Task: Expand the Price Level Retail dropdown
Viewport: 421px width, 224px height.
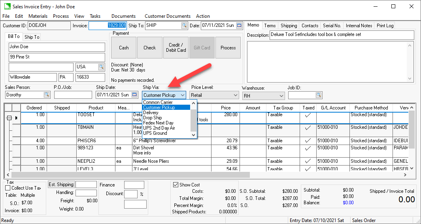Action: [x=235, y=95]
